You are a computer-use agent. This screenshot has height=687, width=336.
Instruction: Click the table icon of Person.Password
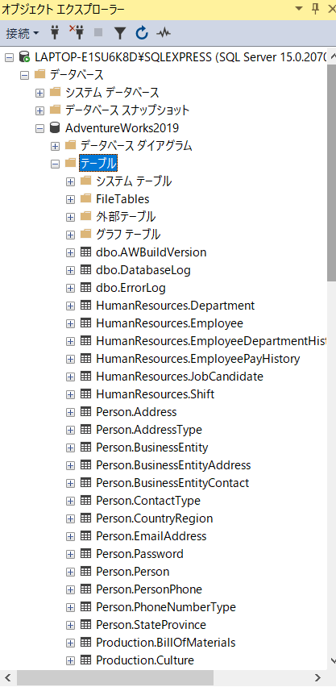[x=86, y=554]
